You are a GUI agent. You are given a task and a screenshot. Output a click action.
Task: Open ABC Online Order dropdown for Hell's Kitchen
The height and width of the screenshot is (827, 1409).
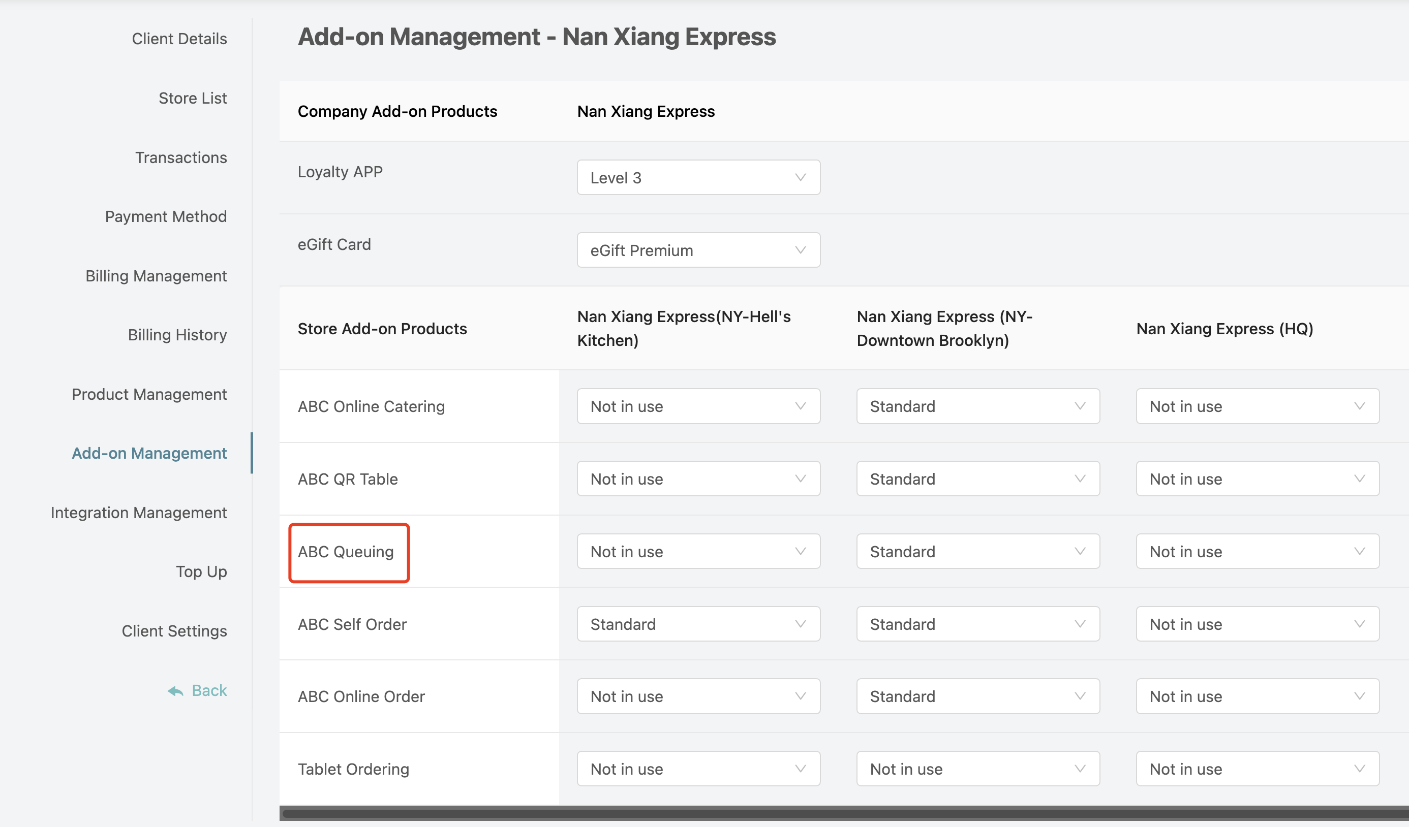698,696
